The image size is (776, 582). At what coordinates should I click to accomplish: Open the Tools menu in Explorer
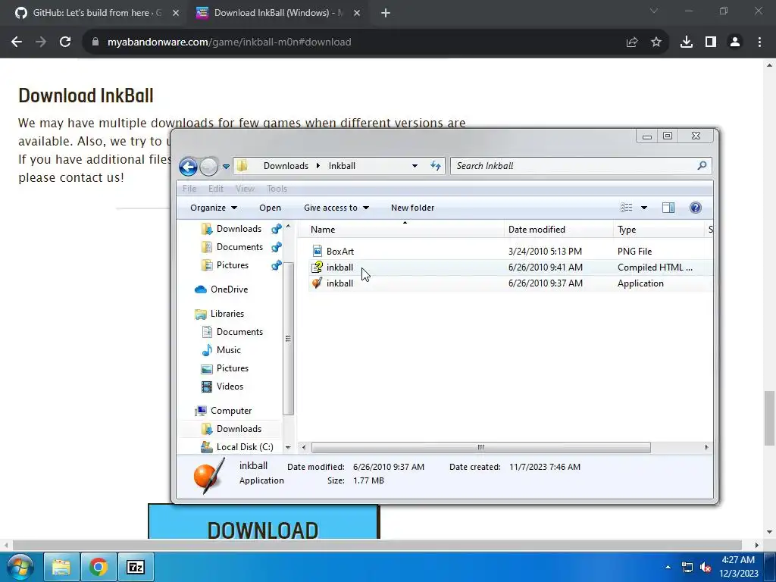(277, 189)
